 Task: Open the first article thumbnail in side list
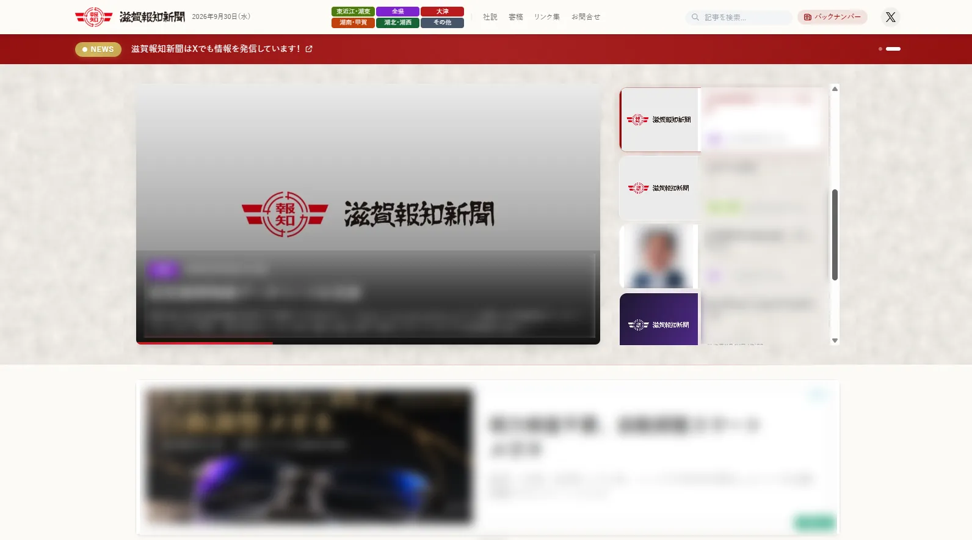660,120
